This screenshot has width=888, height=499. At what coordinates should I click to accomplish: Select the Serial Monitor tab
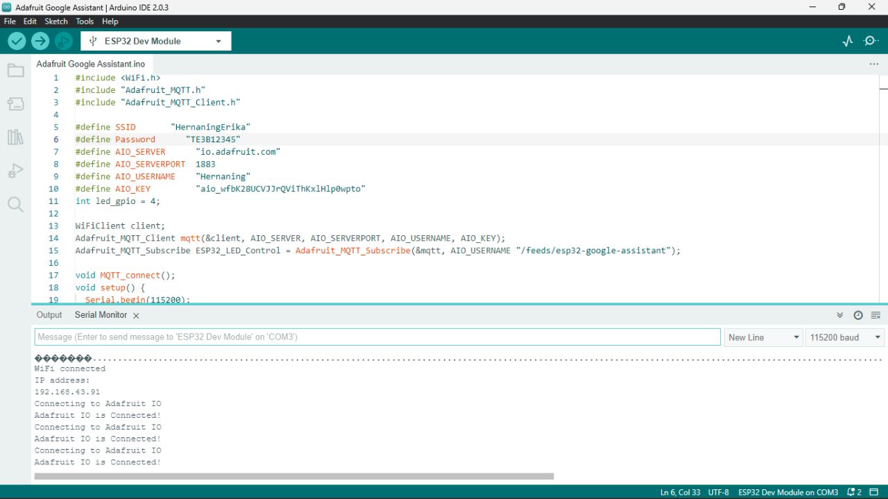click(101, 315)
